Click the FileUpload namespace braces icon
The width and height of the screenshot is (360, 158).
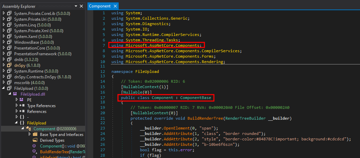click(x=22, y=123)
